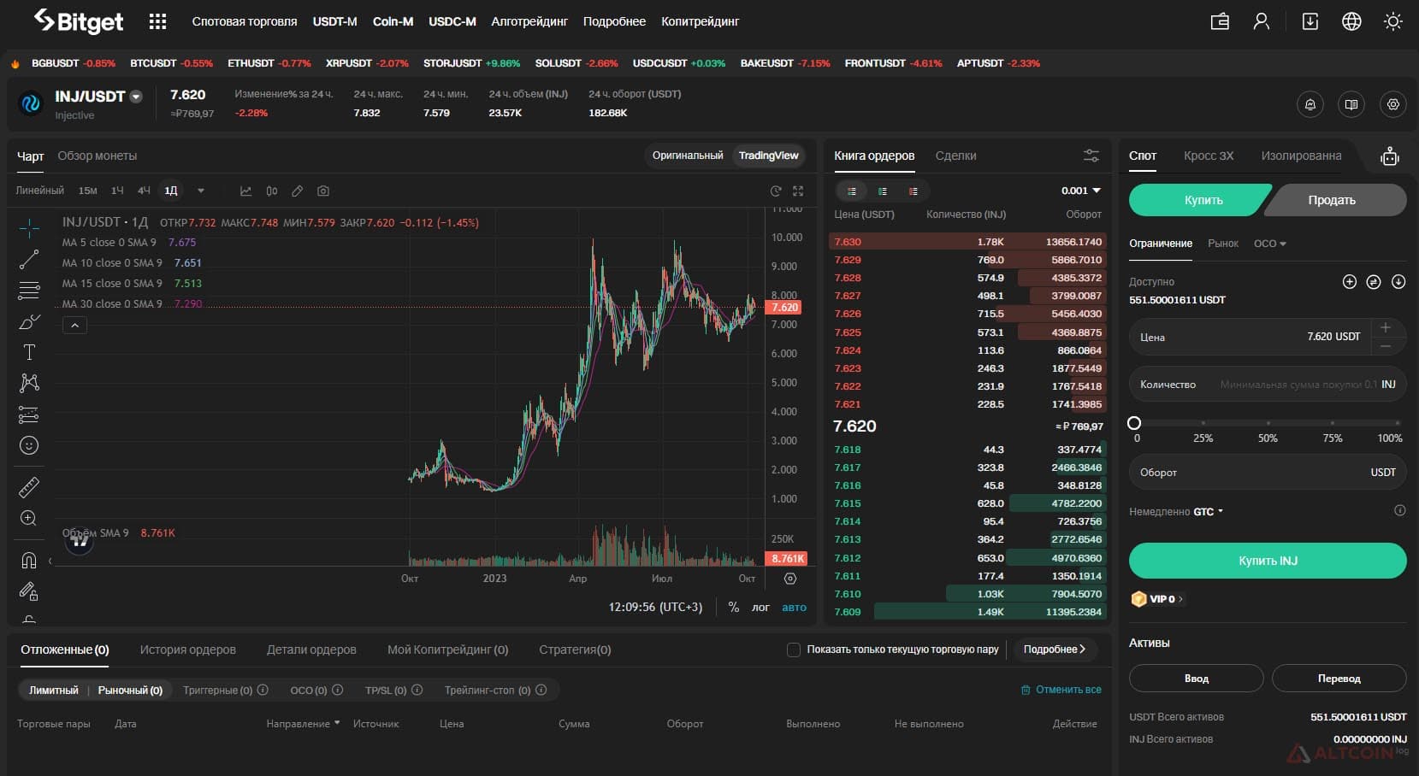The width and height of the screenshot is (1419, 776).
Task: Switch to the 'Сделки' tab
Action: point(955,156)
